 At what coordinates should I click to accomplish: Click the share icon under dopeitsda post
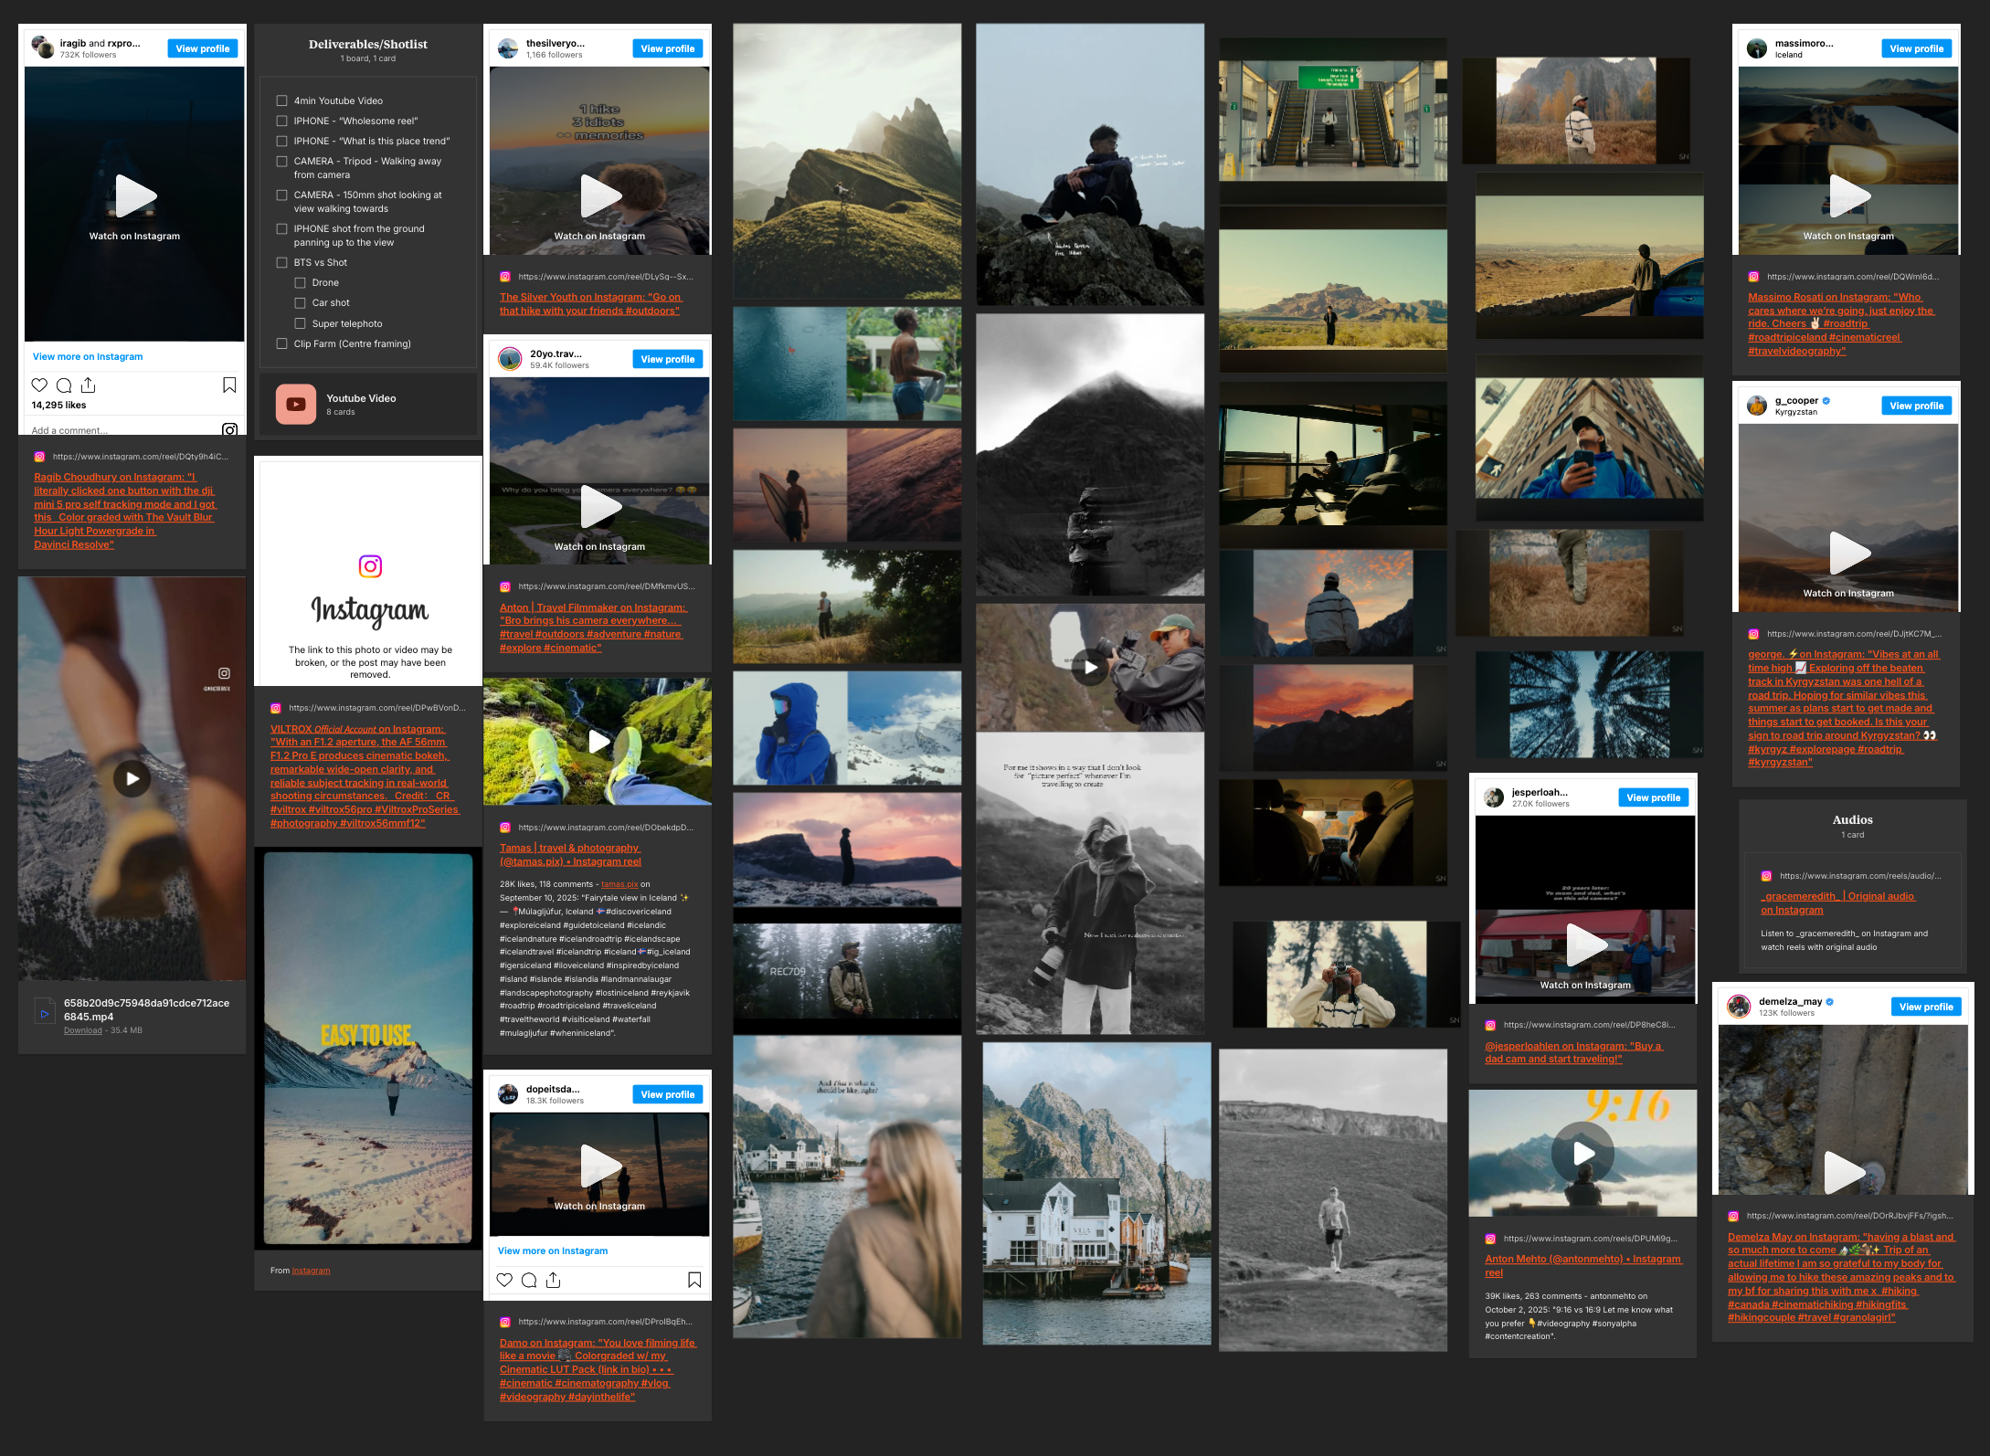coord(553,1281)
